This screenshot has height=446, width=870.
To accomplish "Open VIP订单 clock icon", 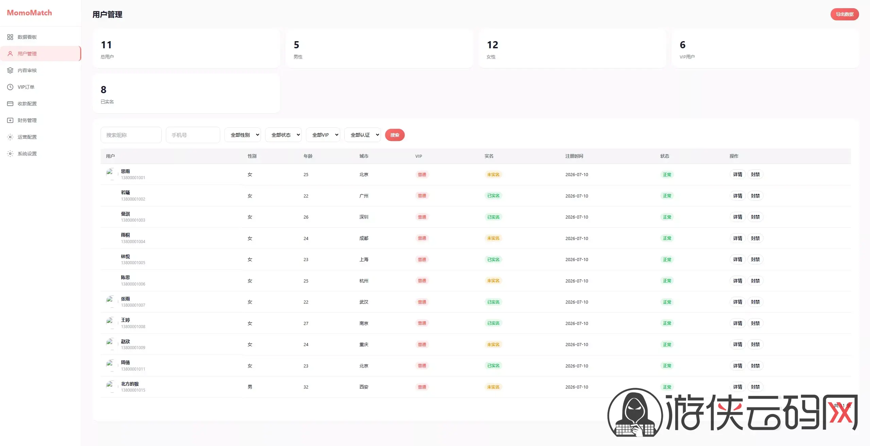I will click(10, 87).
